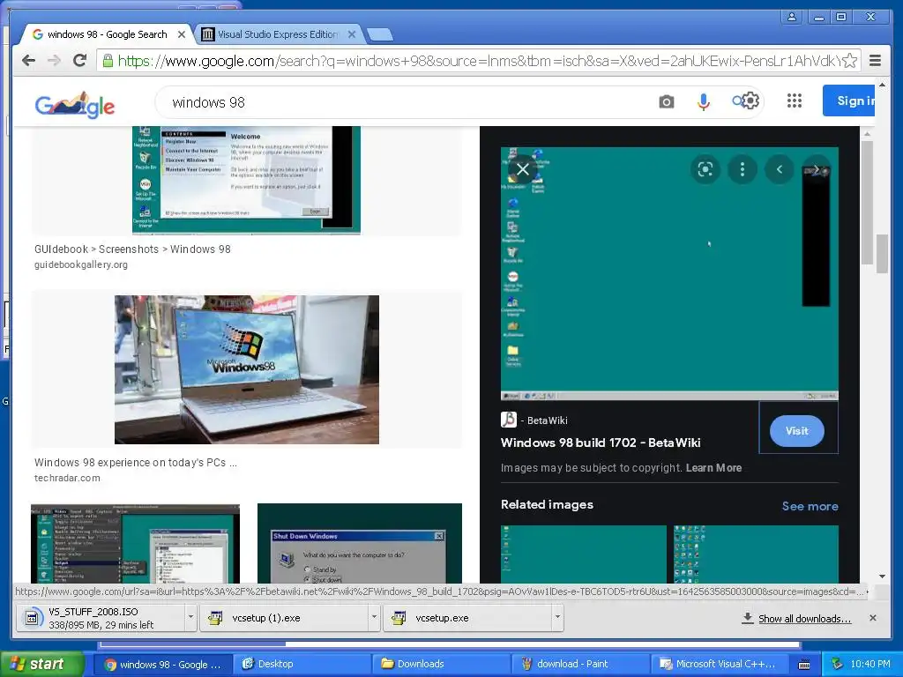Close the windows 98 Google Search tab
This screenshot has width=903, height=677.
182,34
